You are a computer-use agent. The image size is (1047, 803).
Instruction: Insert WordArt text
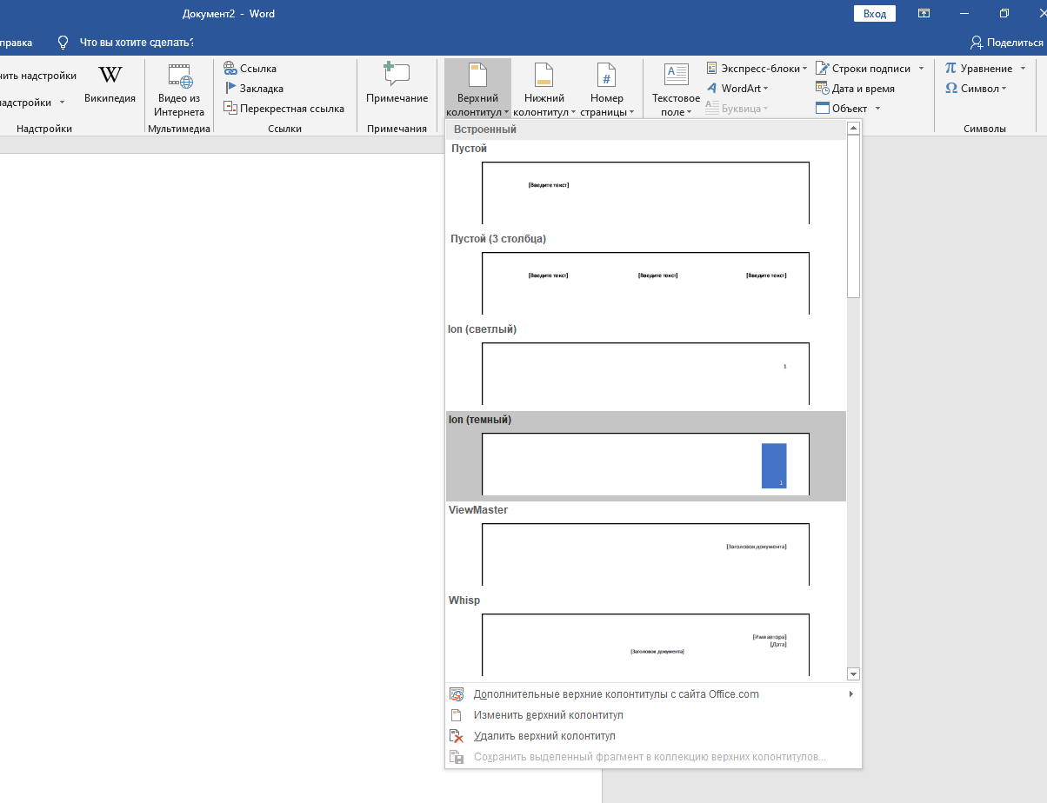tap(737, 89)
